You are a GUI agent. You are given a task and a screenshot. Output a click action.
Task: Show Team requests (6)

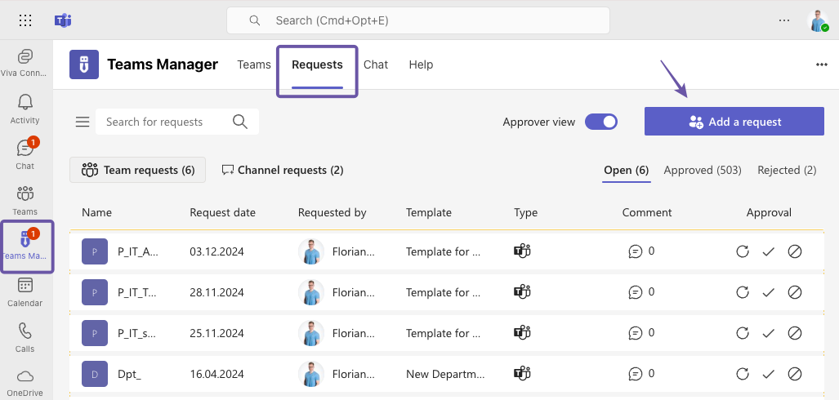pyautogui.click(x=137, y=170)
